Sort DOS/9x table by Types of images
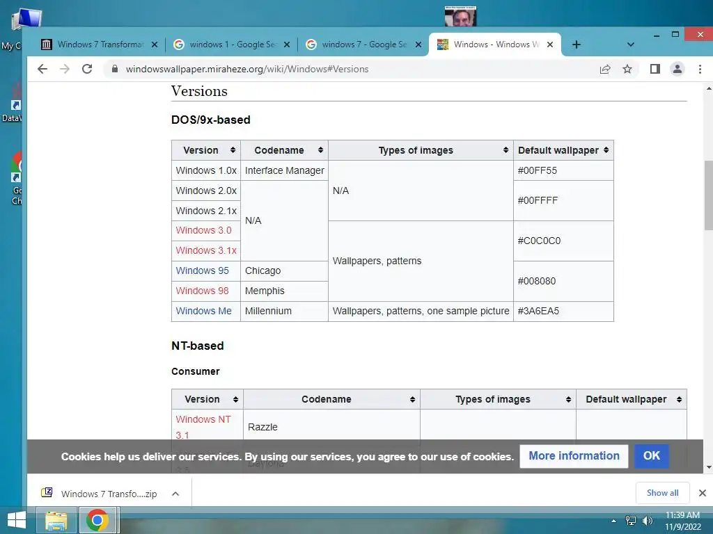Image resolution: width=713 pixels, height=534 pixels. (421, 150)
